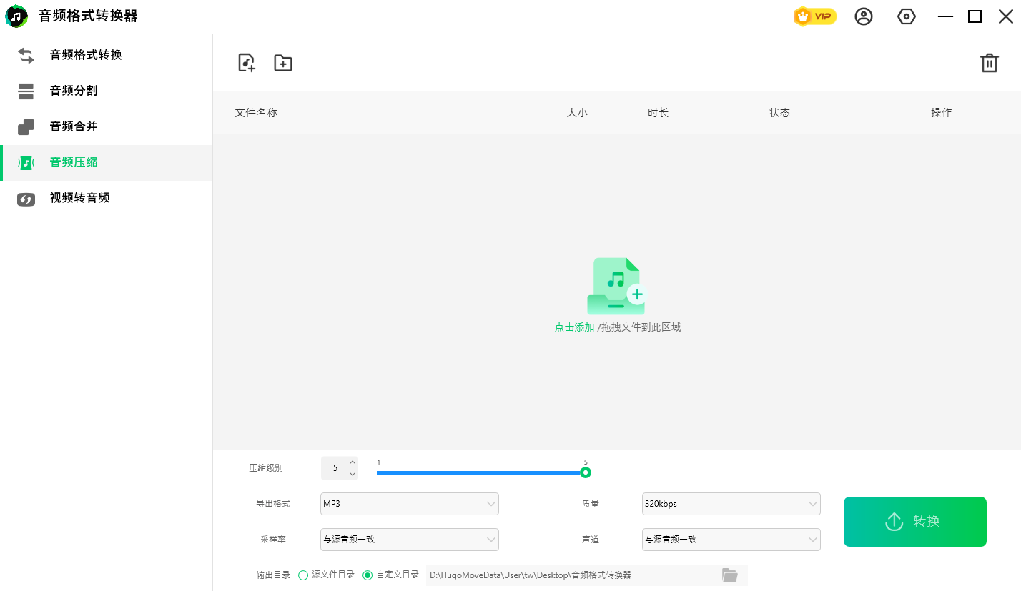Select 音频压缩 in sidebar
This screenshot has width=1021, height=591.
pos(106,162)
